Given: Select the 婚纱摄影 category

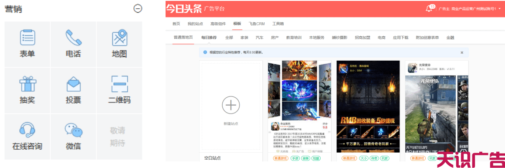Looking at the screenshot, I should pos(339,38).
